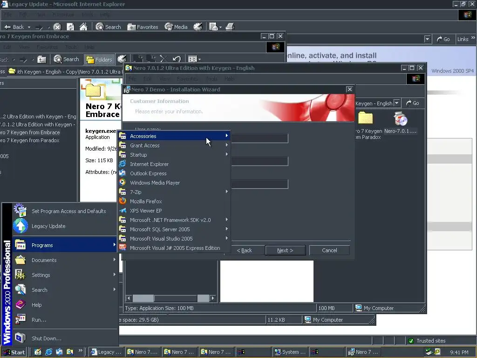Viewport: 477px width, 358px height.
Task: Open Grant Access submenu
Action: coord(174,145)
